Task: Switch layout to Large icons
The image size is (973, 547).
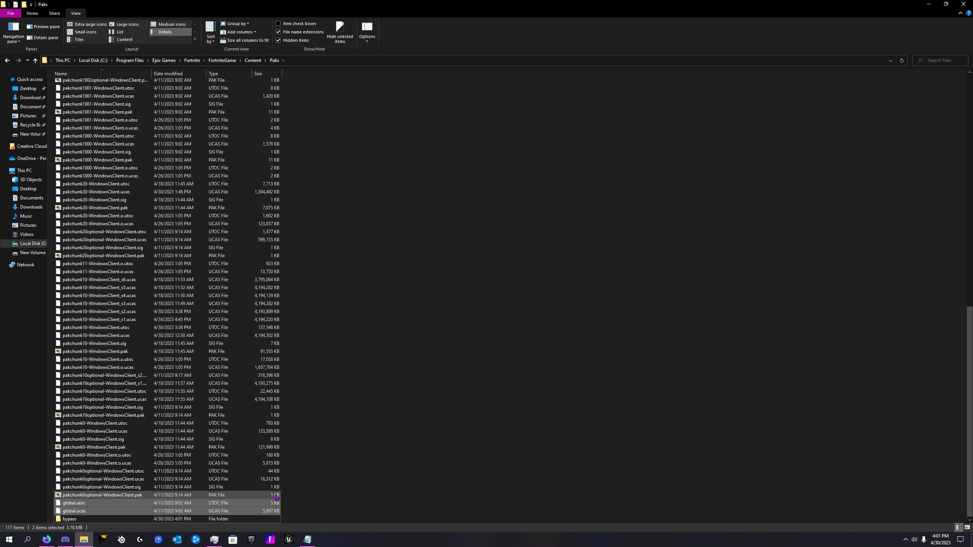Action: [127, 24]
